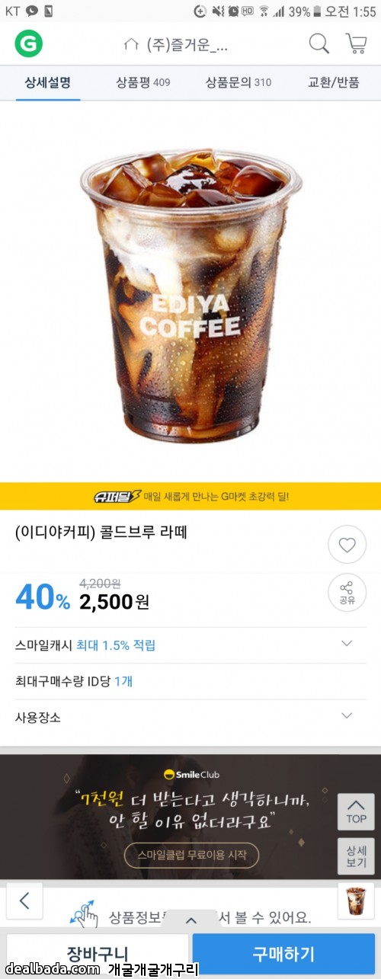381x979 pixels.
Task: Tap the 공유 share icon
Action: click(347, 593)
